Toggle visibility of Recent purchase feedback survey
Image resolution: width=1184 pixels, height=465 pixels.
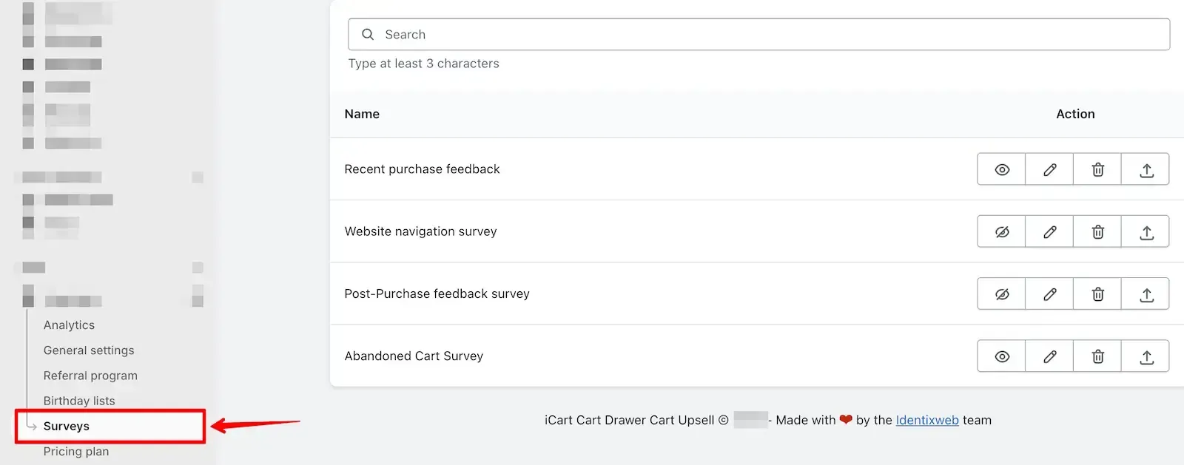click(1001, 169)
